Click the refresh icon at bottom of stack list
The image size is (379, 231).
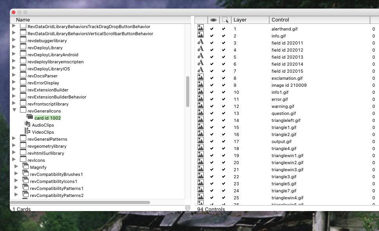pos(187,208)
